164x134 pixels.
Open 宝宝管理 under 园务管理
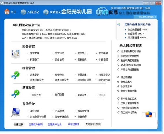pos(35,53)
